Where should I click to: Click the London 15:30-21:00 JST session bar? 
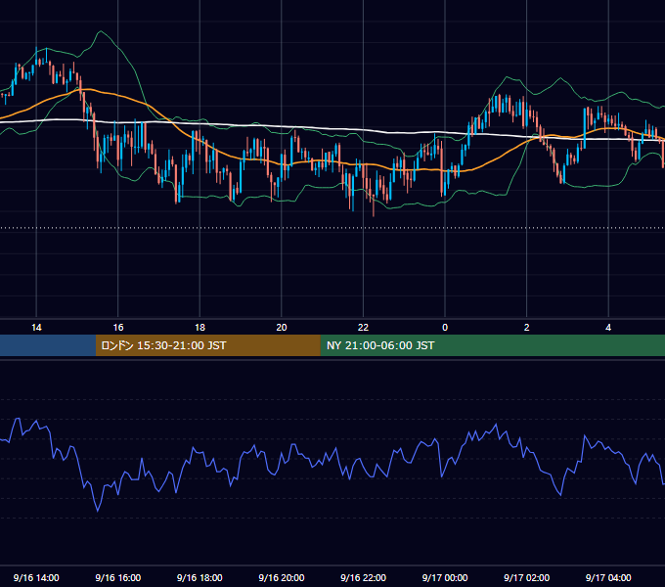coord(207,345)
